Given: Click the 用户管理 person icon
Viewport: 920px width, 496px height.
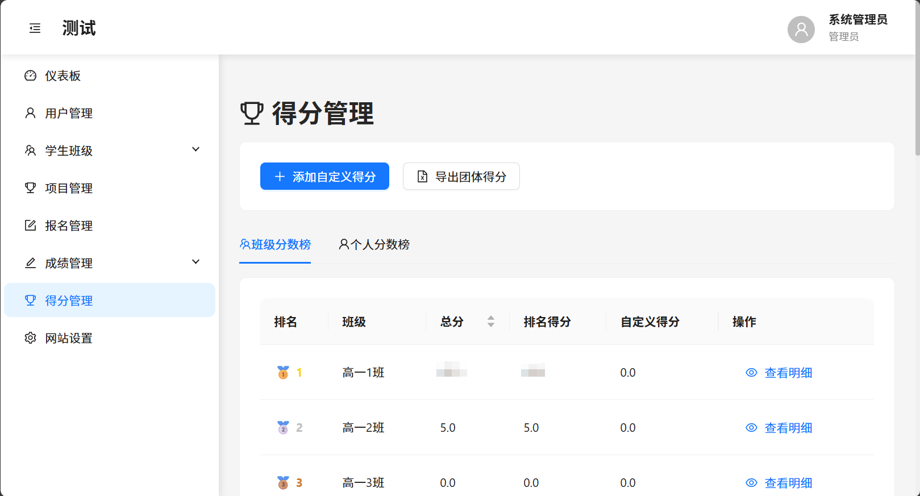Looking at the screenshot, I should coord(31,113).
